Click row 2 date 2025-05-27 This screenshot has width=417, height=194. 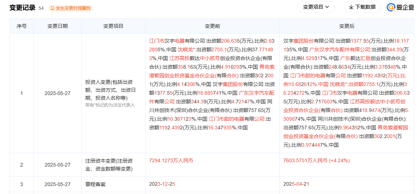point(57,165)
